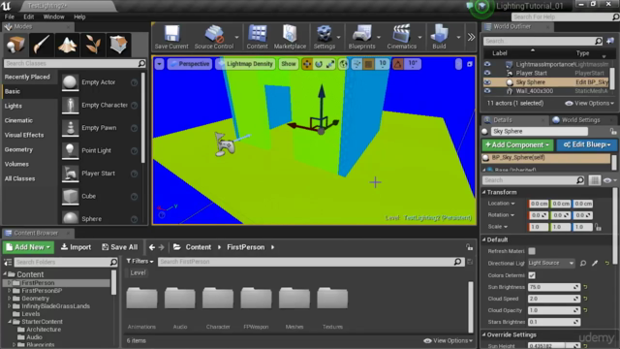Open Cinematics toolbar icon
620x349 pixels.
pos(401,37)
